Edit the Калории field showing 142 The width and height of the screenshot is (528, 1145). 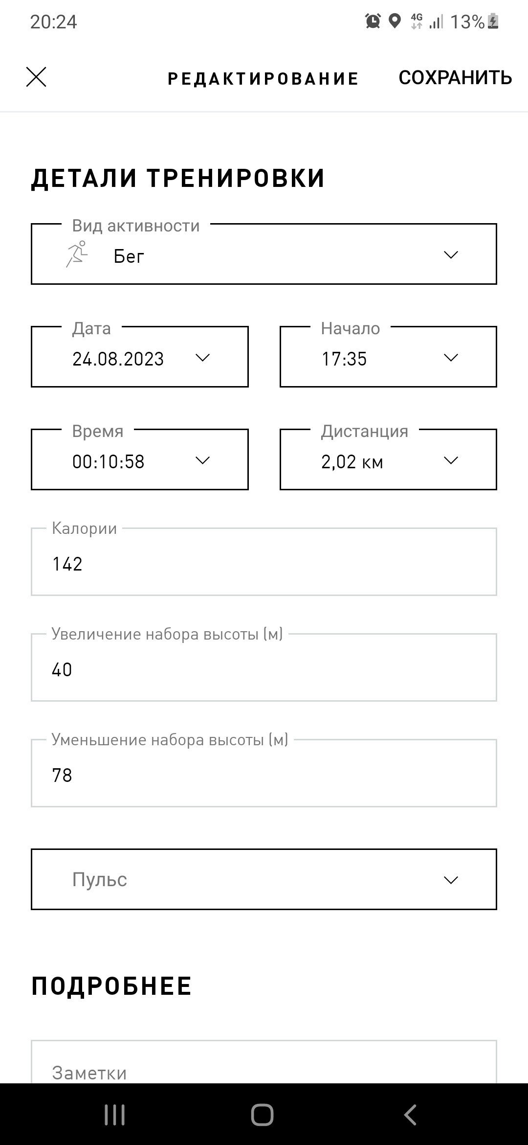tap(264, 562)
